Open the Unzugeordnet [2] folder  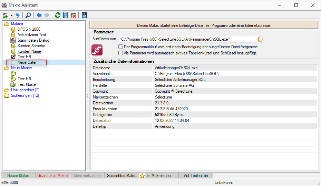25,90
